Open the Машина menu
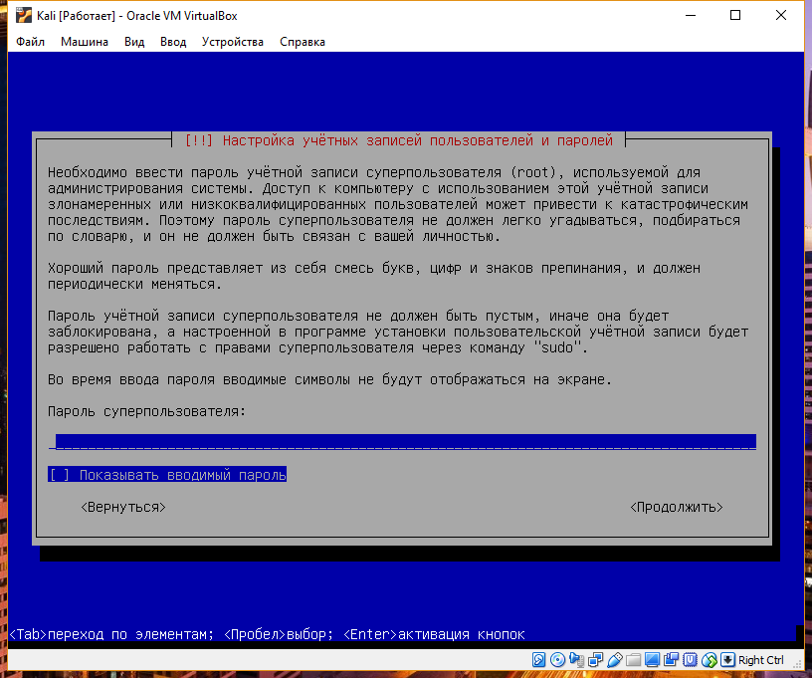The width and height of the screenshot is (812, 678). [85, 42]
